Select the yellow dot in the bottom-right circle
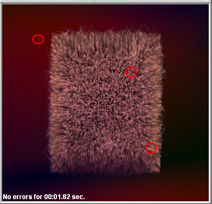This screenshot has height=204, width=212. tap(151, 148)
